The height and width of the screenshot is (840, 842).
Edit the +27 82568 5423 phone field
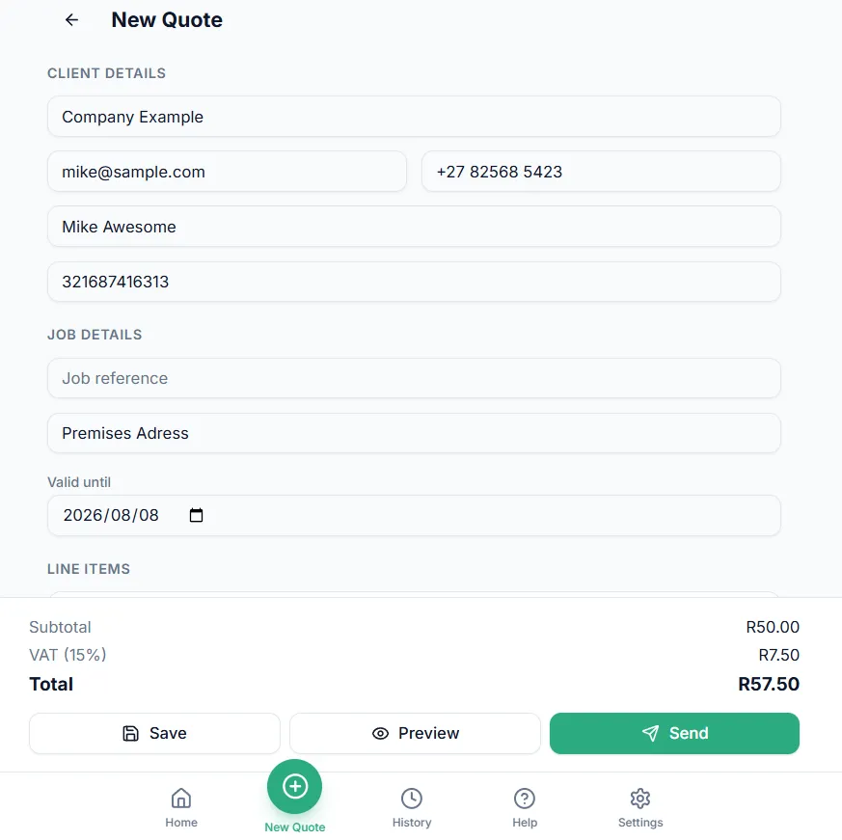point(601,172)
